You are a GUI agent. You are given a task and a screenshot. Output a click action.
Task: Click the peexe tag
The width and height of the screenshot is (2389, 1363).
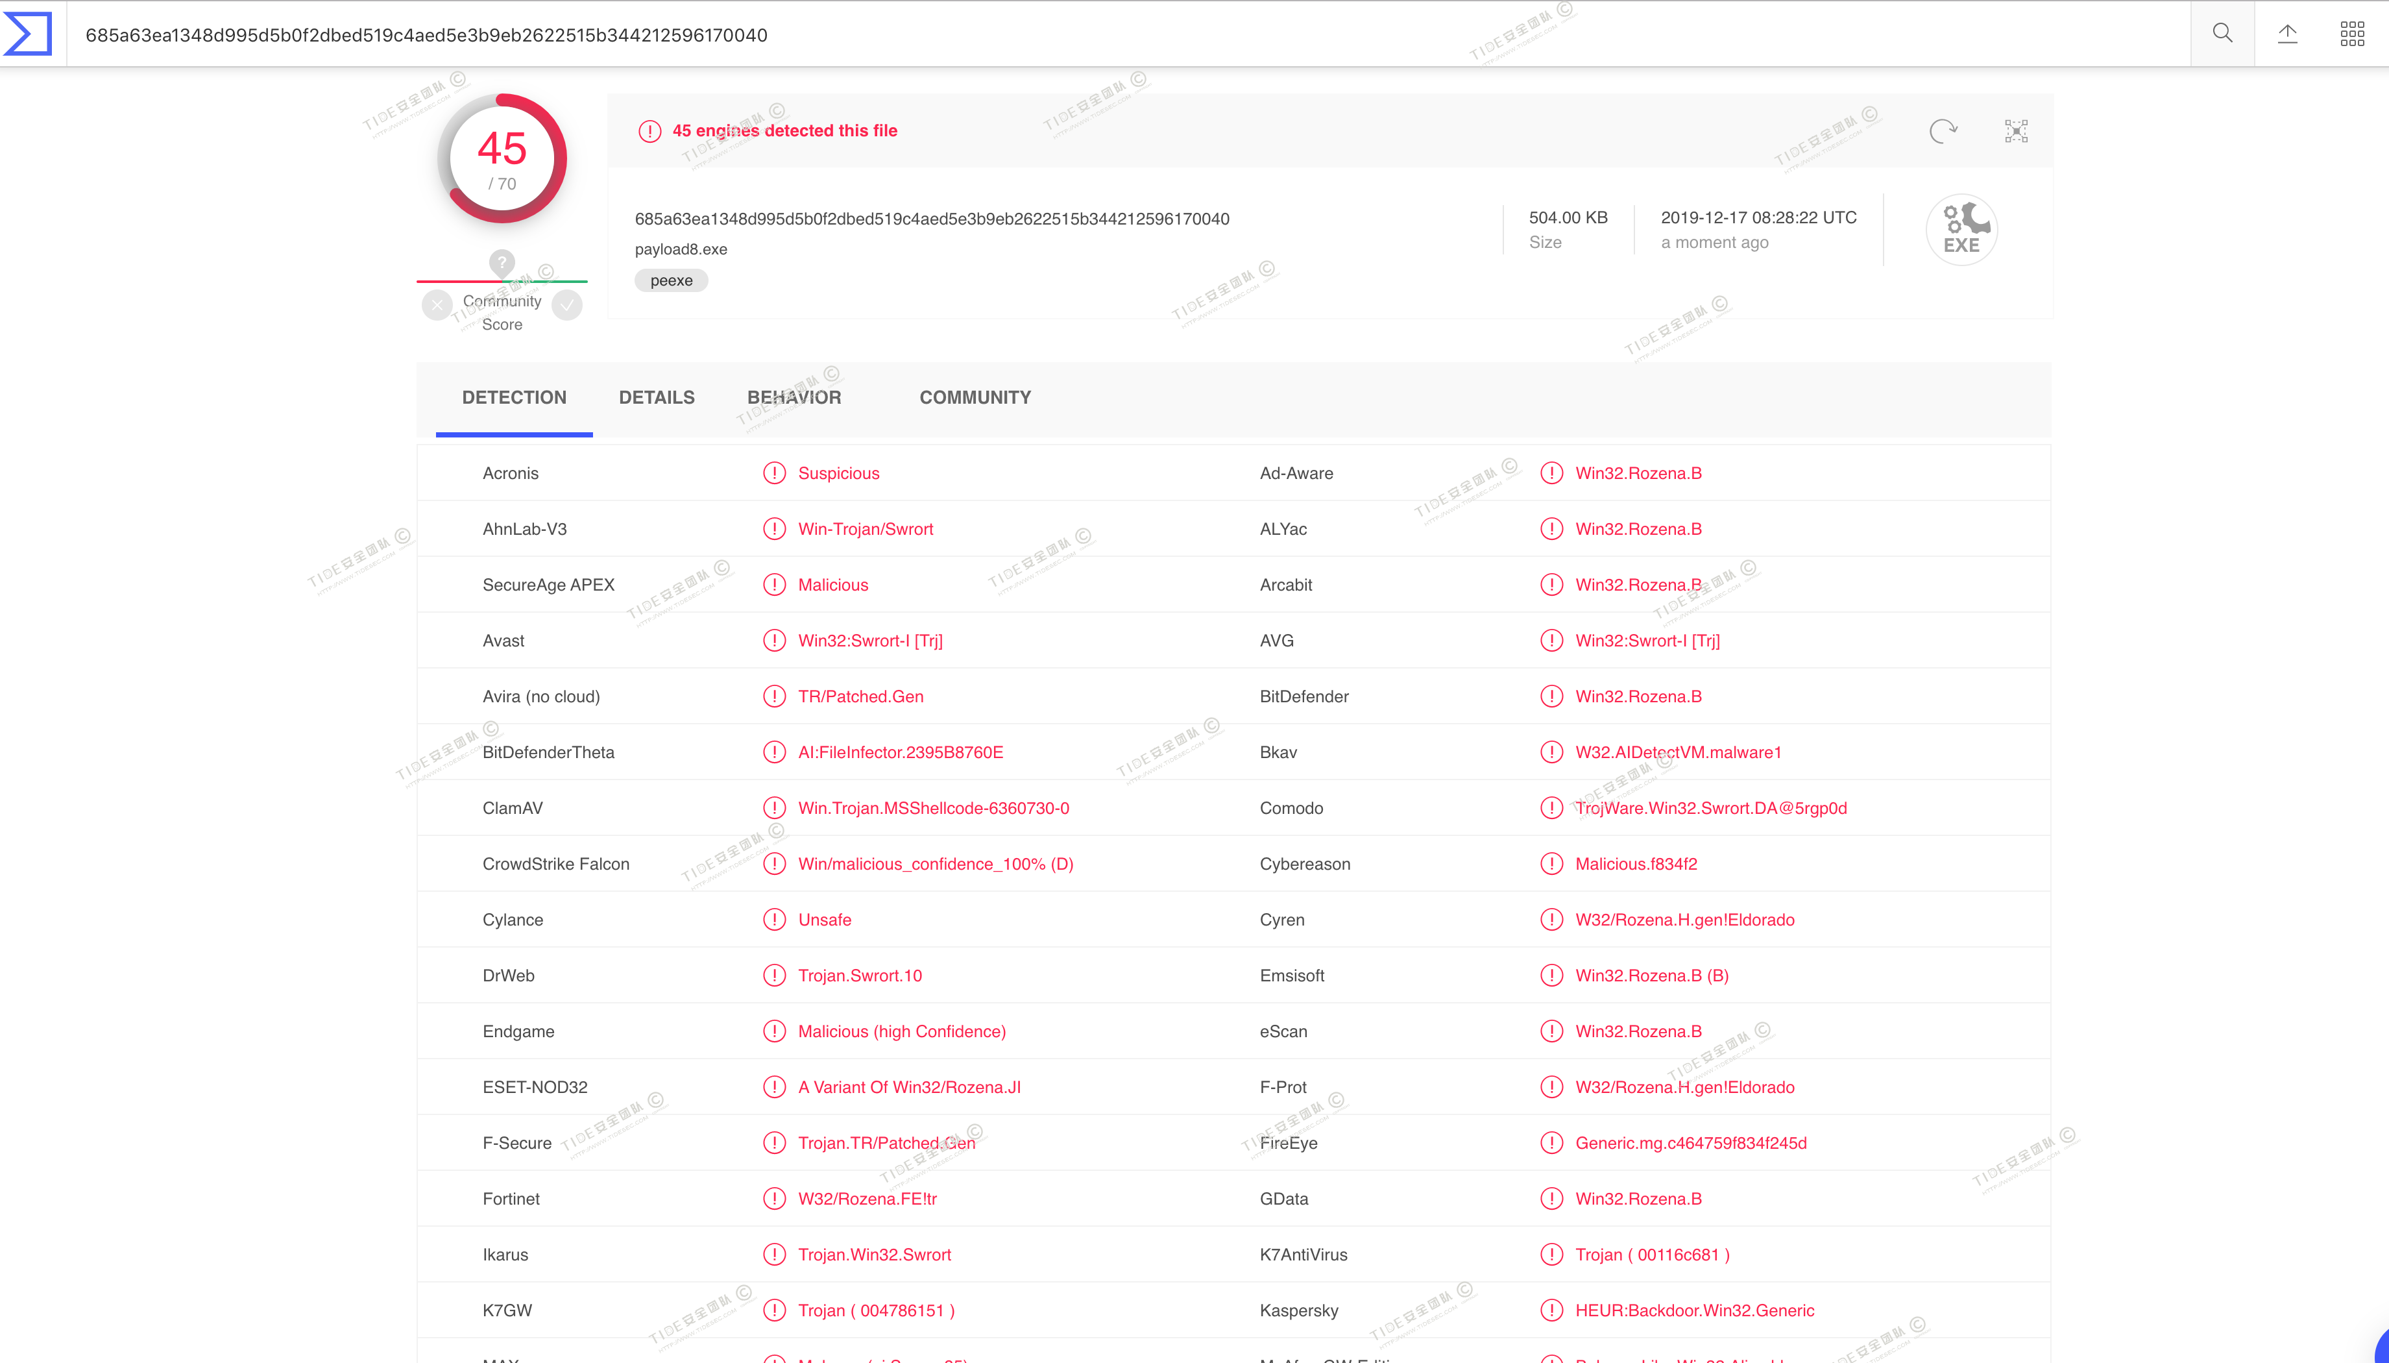click(x=671, y=281)
